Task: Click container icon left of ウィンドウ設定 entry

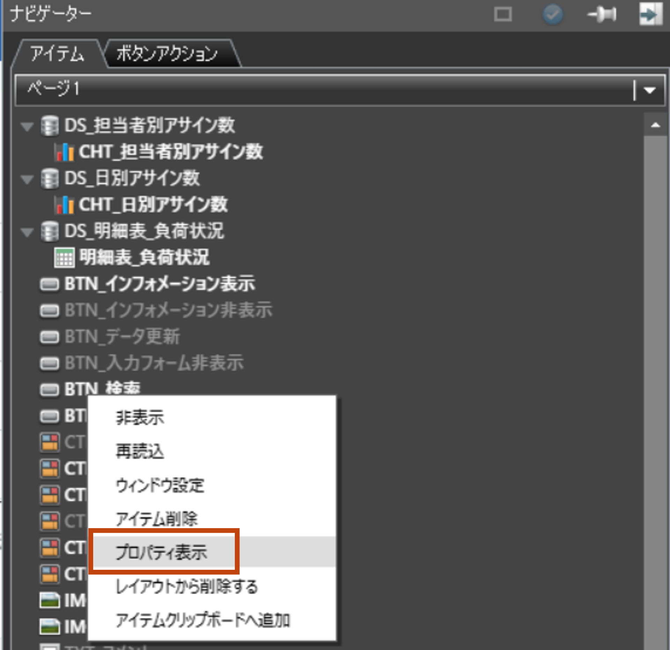Action: coord(50,496)
